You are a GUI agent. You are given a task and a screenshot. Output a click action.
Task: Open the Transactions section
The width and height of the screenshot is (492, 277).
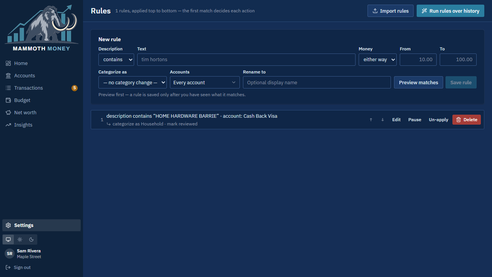pyautogui.click(x=42, y=88)
